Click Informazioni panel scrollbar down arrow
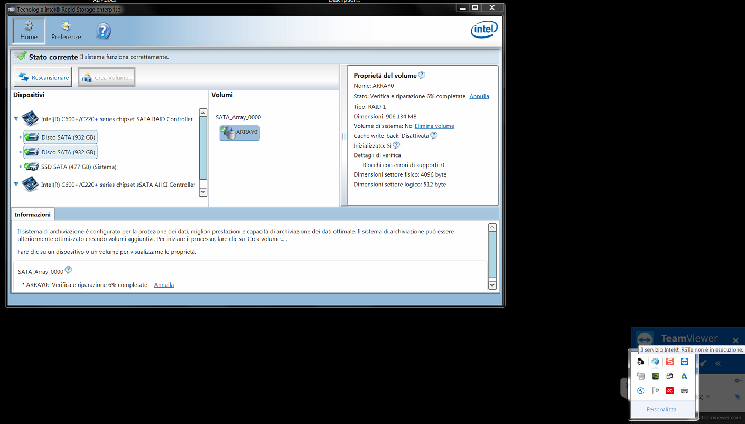Image resolution: width=745 pixels, height=424 pixels. (492, 285)
